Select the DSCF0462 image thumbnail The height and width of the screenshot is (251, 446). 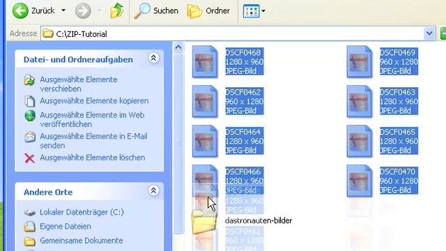[x=205, y=102]
